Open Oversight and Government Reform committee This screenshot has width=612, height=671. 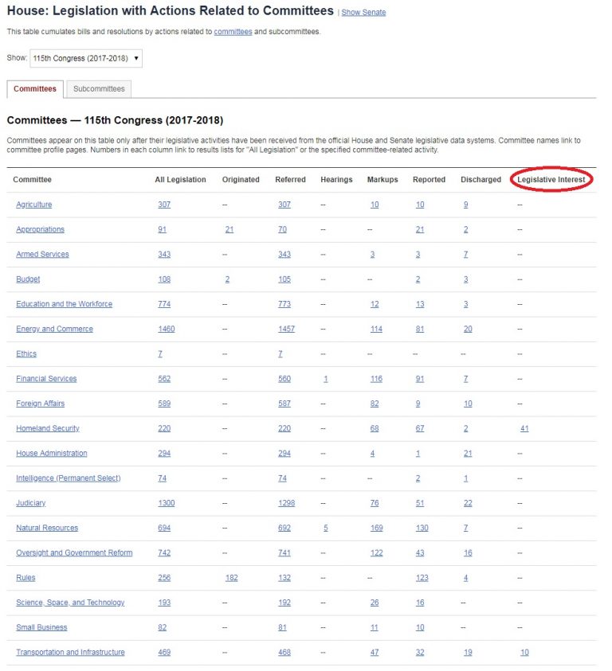tap(74, 552)
